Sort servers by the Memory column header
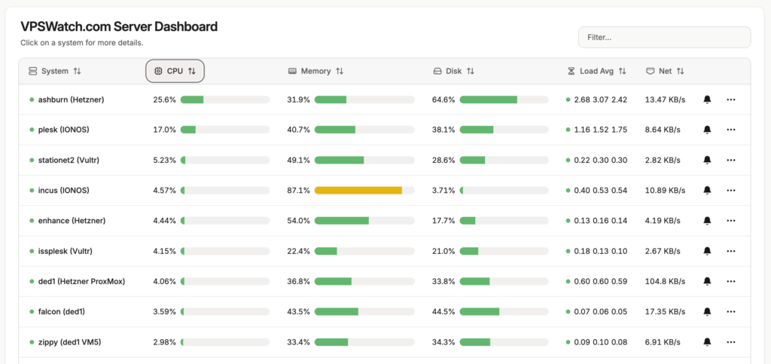771x364 pixels. (316, 71)
